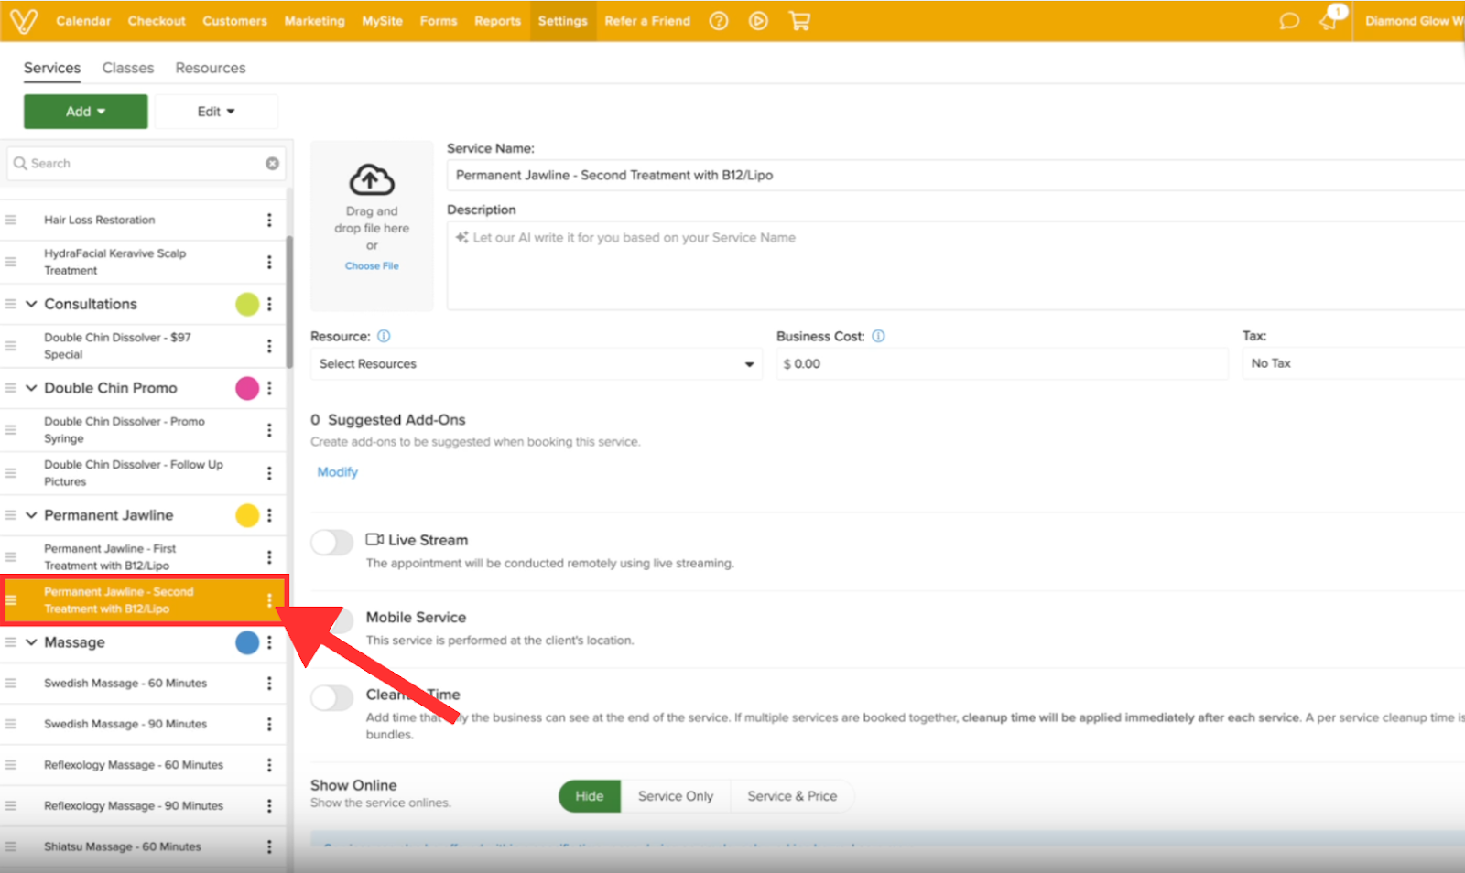Open options for Permanent Jawline - First Treatment
The image size is (1465, 873).
click(x=269, y=557)
